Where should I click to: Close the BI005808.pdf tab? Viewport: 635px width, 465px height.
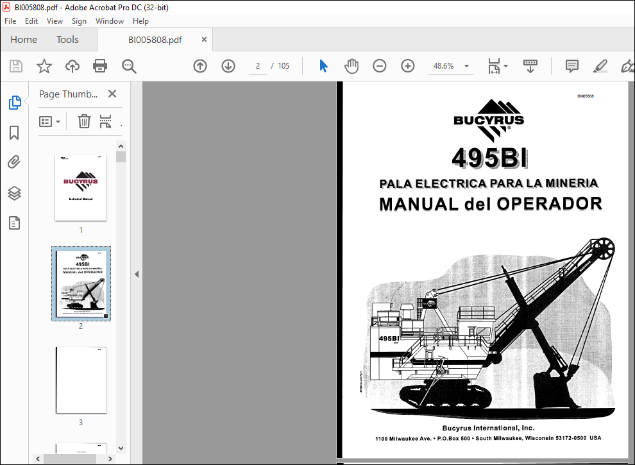click(x=204, y=40)
